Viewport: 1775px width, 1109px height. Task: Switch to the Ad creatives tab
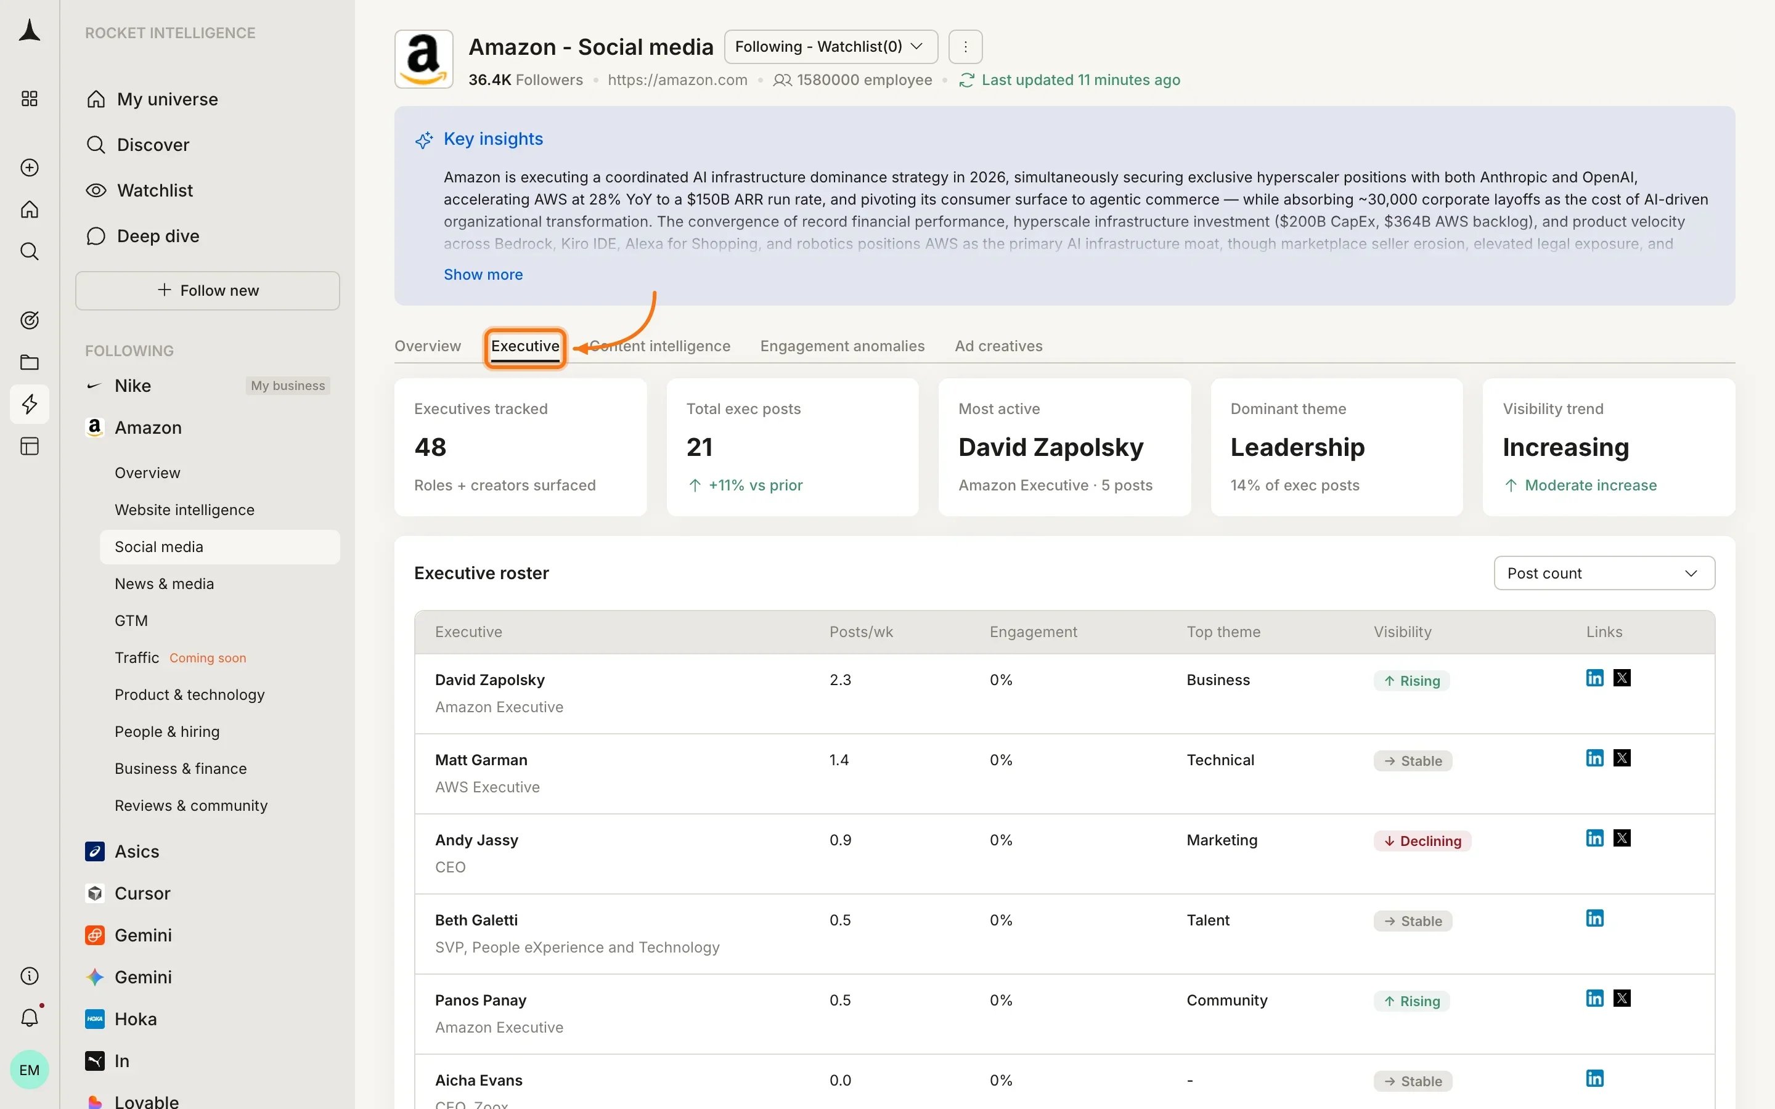pyautogui.click(x=998, y=346)
